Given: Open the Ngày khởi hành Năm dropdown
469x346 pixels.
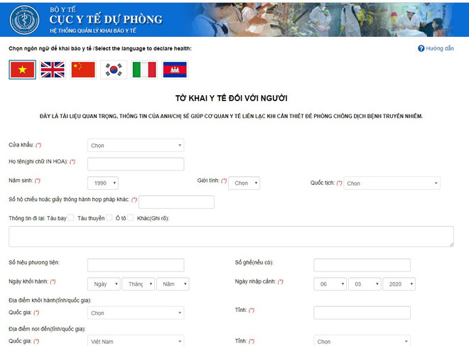Looking at the screenshot, I should [173, 284].
